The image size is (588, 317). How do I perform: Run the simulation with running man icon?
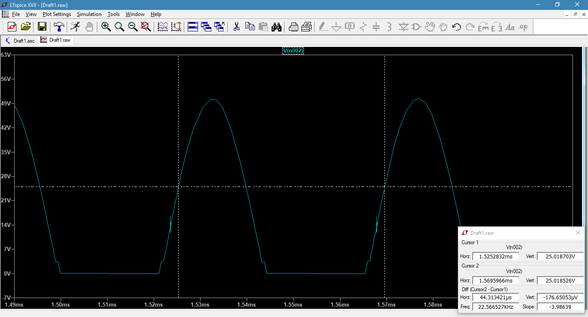tap(75, 27)
